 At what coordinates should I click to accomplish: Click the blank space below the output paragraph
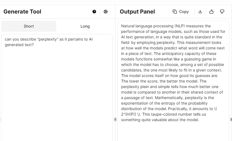173,132
